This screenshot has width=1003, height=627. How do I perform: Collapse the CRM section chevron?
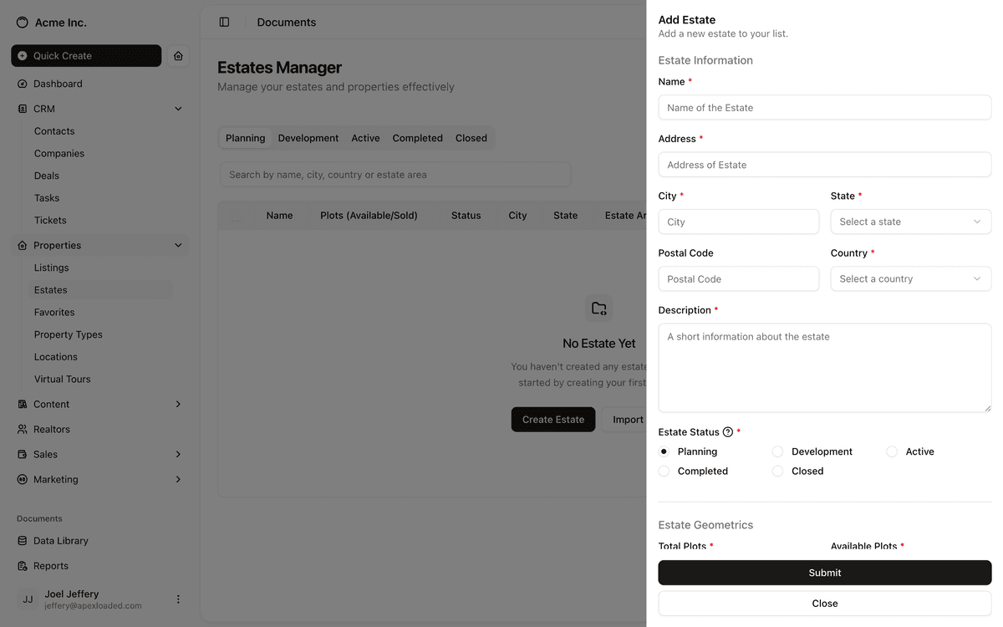tap(178, 108)
